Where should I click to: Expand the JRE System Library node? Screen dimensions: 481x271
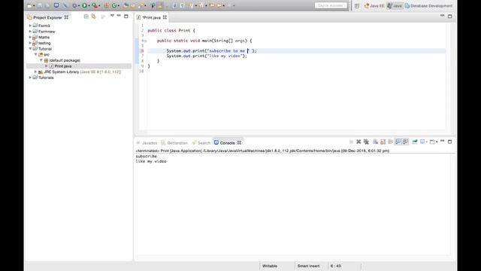(x=35, y=72)
